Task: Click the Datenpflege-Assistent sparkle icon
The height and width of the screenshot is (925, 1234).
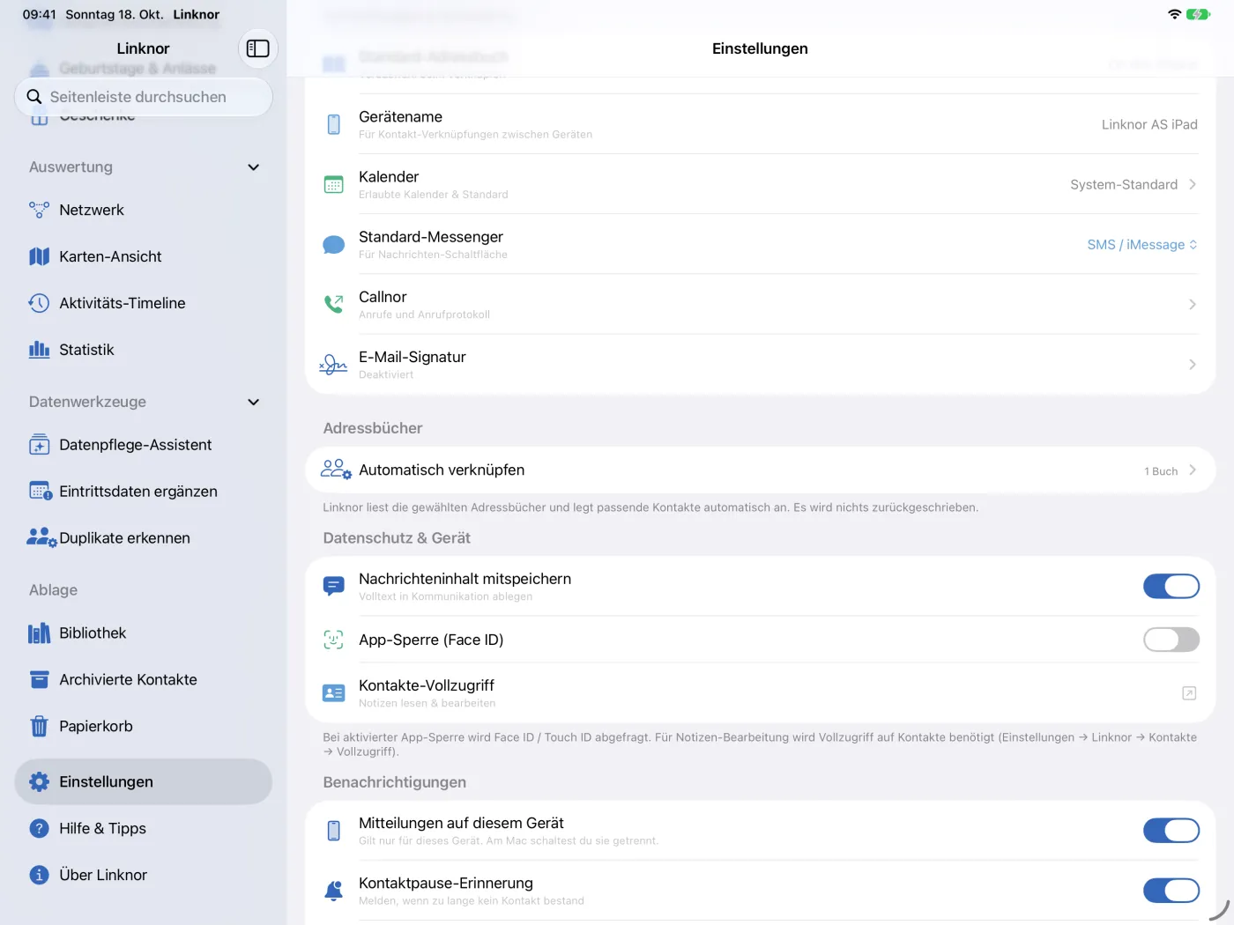Action: tap(39, 445)
